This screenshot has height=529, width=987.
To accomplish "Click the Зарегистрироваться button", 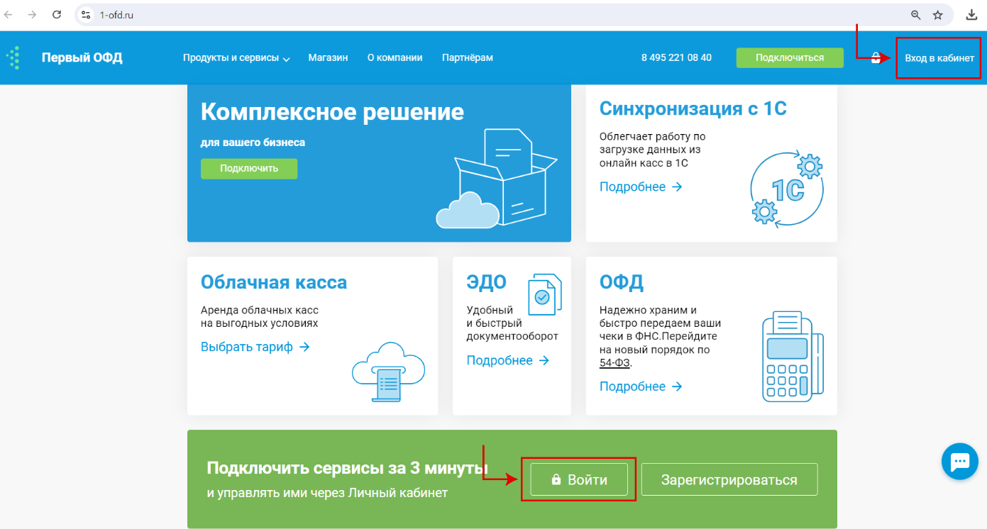I will point(729,479).
